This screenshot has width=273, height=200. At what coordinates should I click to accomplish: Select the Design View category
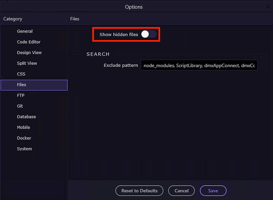(29, 53)
